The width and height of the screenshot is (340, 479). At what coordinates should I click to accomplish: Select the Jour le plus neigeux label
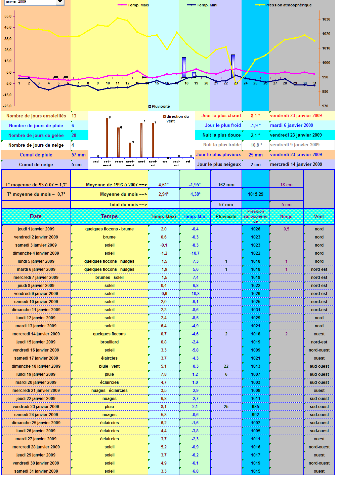pyautogui.click(x=218, y=164)
